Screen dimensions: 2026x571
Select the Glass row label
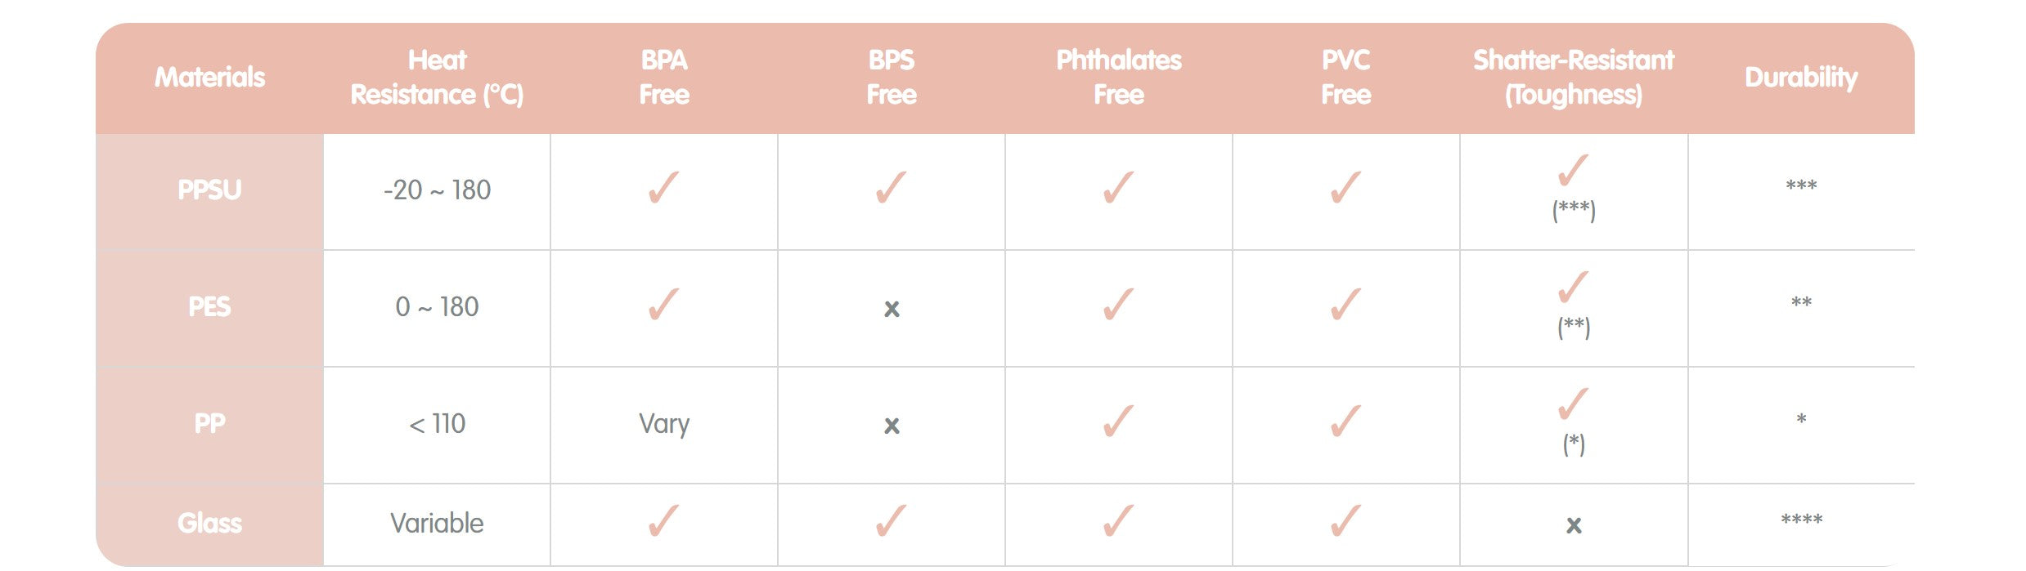click(x=210, y=524)
